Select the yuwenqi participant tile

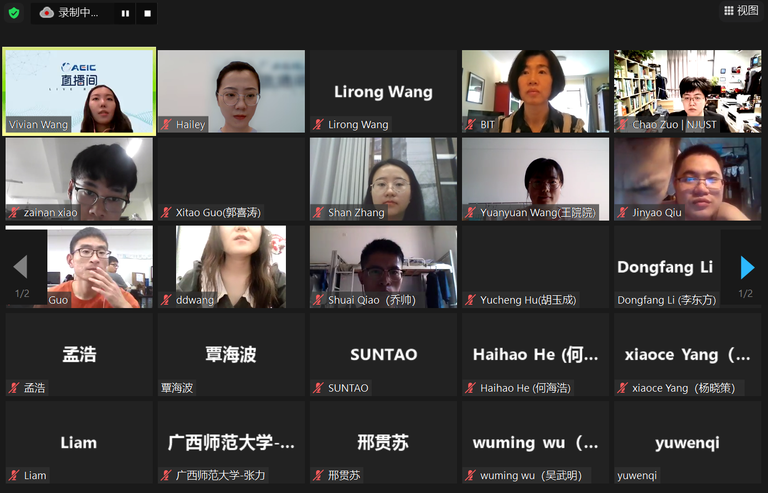(x=688, y=442)
